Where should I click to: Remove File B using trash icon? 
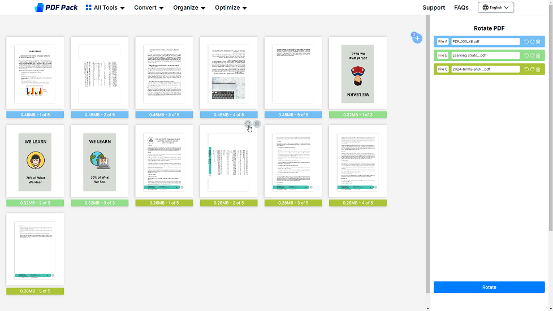coord(538,55)
